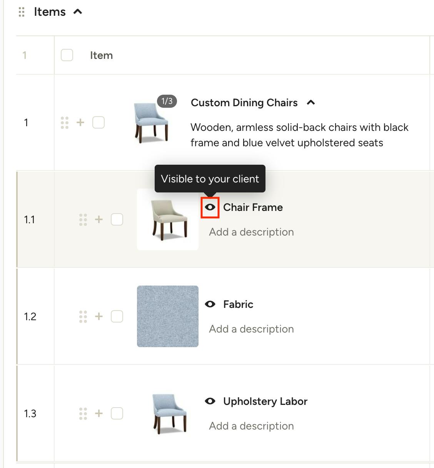Tick the select-all checkbox beside Item header
The width and height of the screenshot is (434, 468).
point(67,55)
